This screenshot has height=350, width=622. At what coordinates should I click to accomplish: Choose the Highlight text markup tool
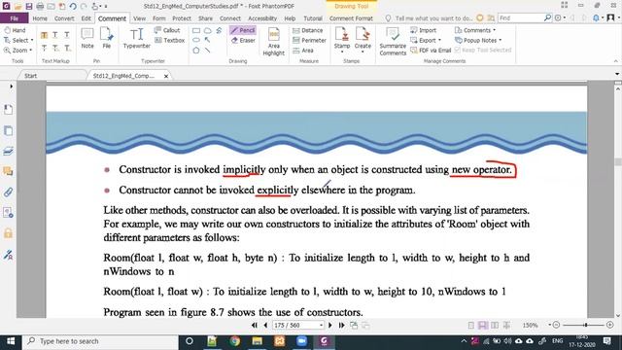pyautogui.click(x=44, y=36)
